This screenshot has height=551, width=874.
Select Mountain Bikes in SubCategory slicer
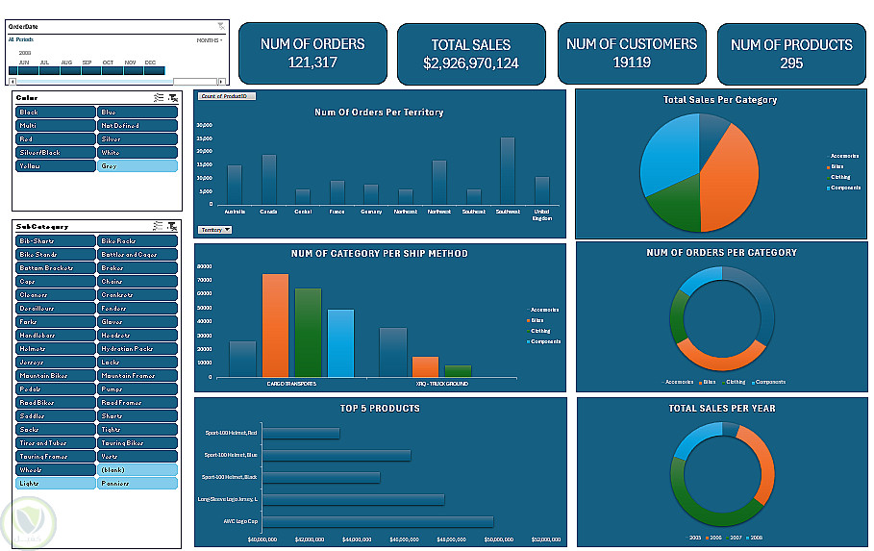(x=55, y=375)
